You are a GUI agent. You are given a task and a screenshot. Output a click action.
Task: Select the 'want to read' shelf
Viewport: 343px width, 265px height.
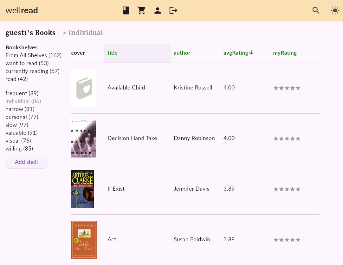(x=27, y=63)
